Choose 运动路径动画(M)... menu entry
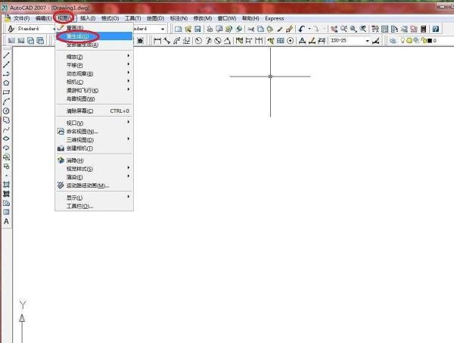Image resolution: width=454 pixels, height=343 pixels. [94, 186]
